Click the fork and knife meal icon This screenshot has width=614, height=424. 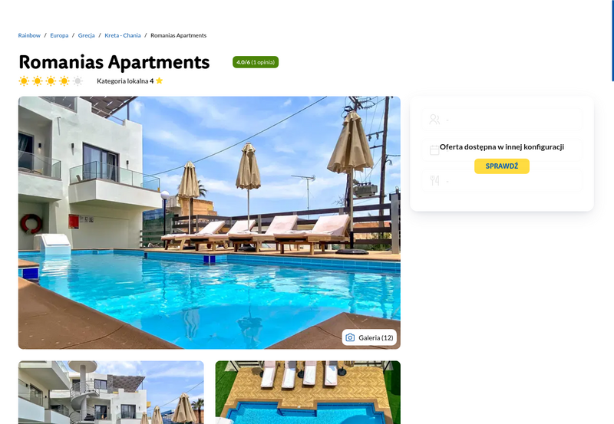coord(434,180)
